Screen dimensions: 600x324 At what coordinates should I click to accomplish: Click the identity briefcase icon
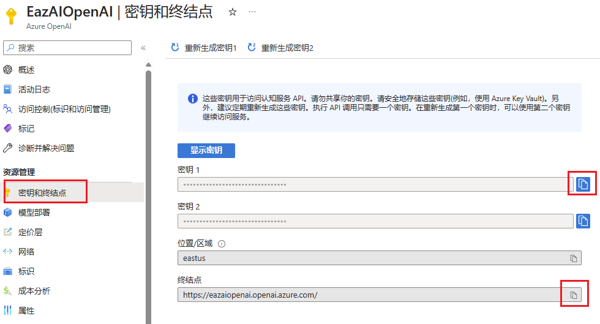(x=7, y=271)
